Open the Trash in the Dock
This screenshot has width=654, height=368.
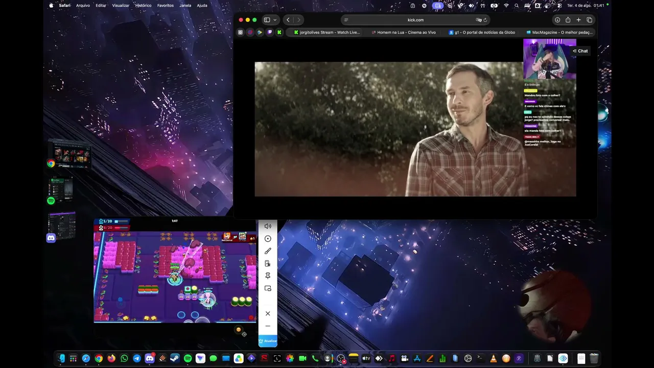[594, 359]
